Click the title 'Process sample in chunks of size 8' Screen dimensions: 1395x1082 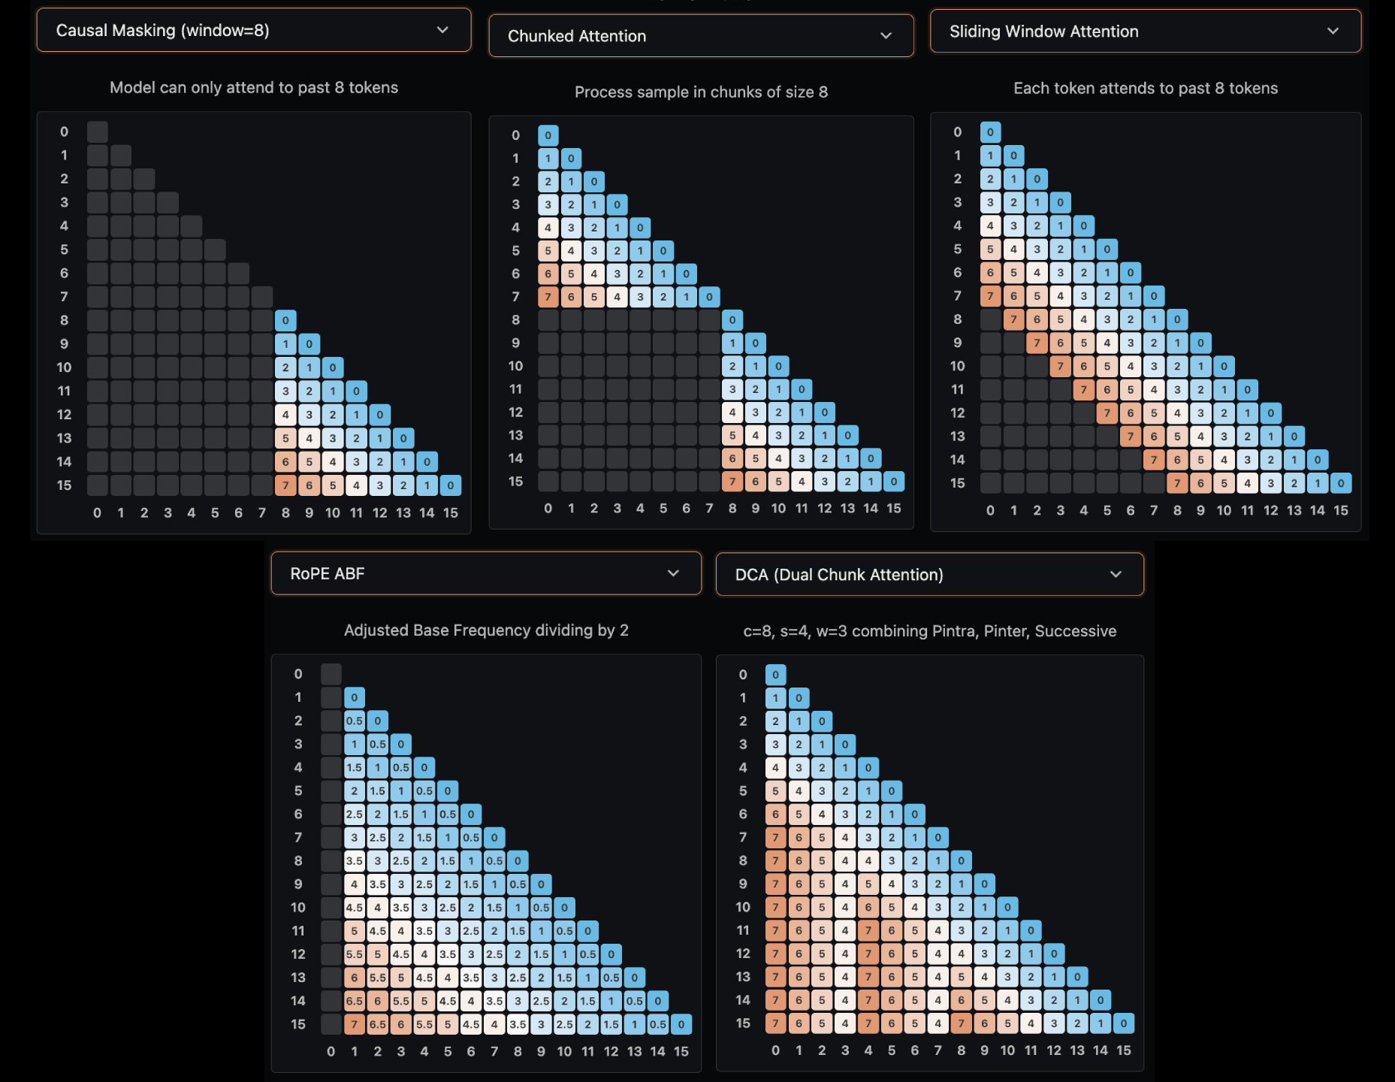[x=701, y=92]
